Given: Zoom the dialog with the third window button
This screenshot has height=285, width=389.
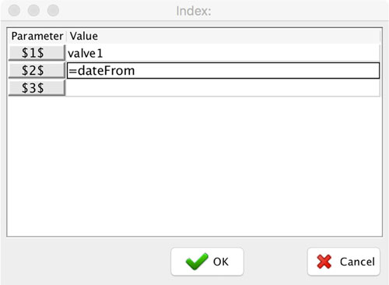Looking at the screenshot, I should (53, 11).
